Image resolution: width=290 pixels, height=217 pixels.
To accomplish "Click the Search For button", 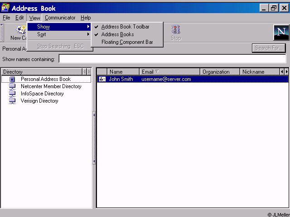I will pos(269,48).
